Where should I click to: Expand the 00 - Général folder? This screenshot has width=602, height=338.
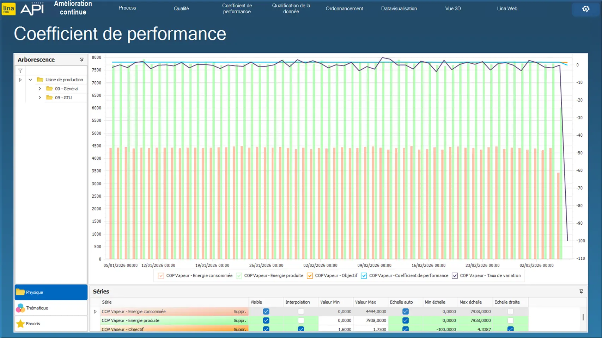pos(40,89)
